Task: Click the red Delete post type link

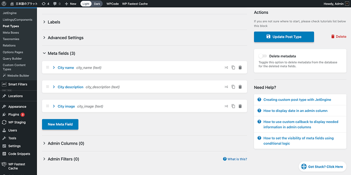Action: (339, 36)
